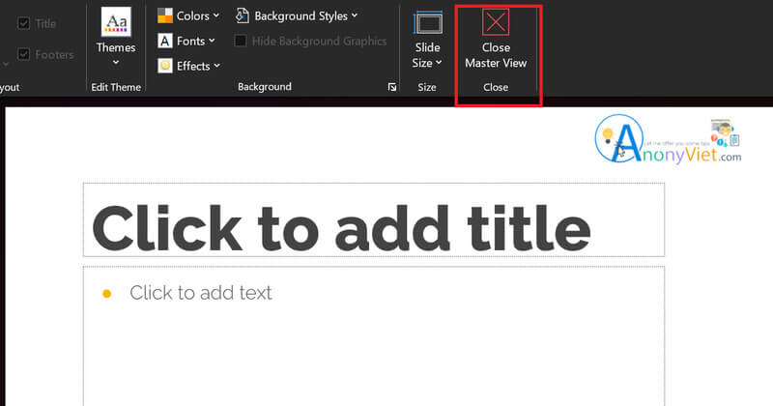Click the 'Slide Size' label text

coord(426,55)
